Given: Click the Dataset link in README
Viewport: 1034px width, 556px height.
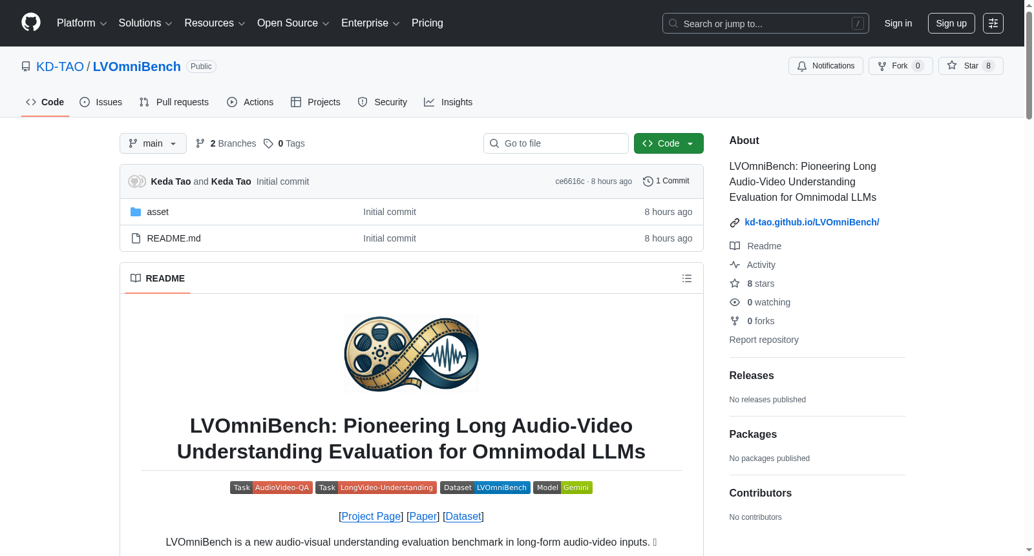Looking at the screenshot, I should coord(463,516).
